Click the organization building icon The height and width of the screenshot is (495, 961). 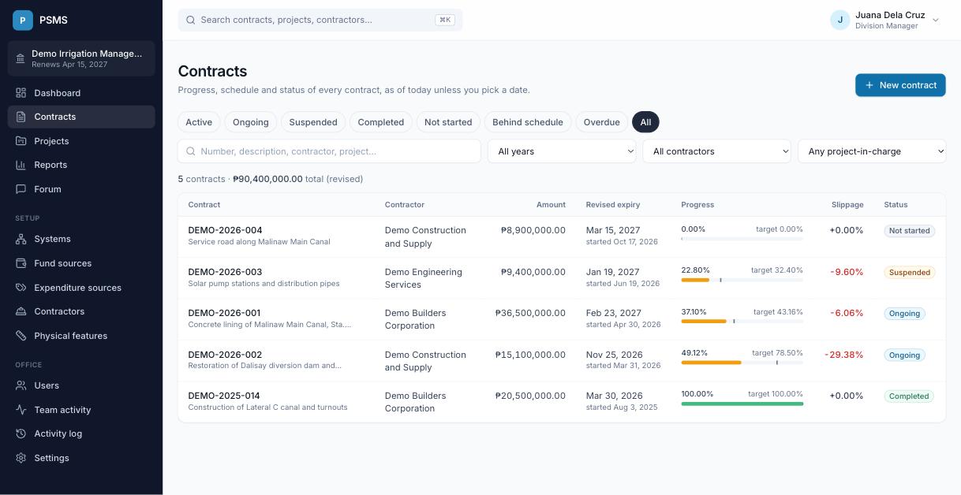21,58
